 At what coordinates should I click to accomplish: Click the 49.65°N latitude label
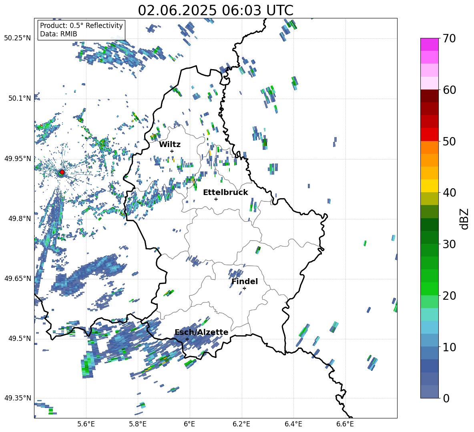click(x=17, y=278)
